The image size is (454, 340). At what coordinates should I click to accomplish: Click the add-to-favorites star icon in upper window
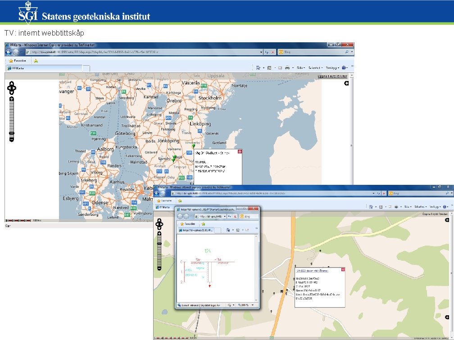click(36, 61)
